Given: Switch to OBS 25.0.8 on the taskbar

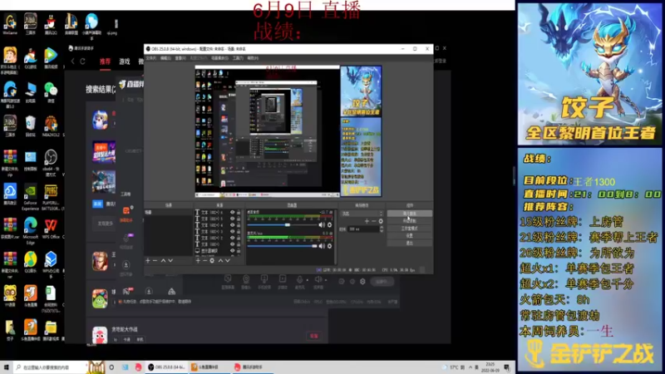Looking at the screenshot, I should tap(167, 367).
